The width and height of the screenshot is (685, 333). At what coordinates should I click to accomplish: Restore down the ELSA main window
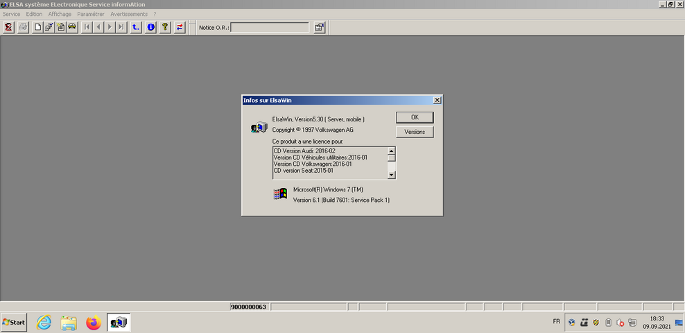670,4
